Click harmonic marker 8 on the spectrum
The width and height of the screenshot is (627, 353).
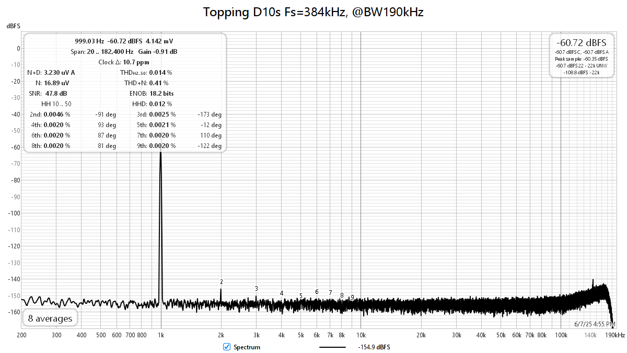(342, 295)
